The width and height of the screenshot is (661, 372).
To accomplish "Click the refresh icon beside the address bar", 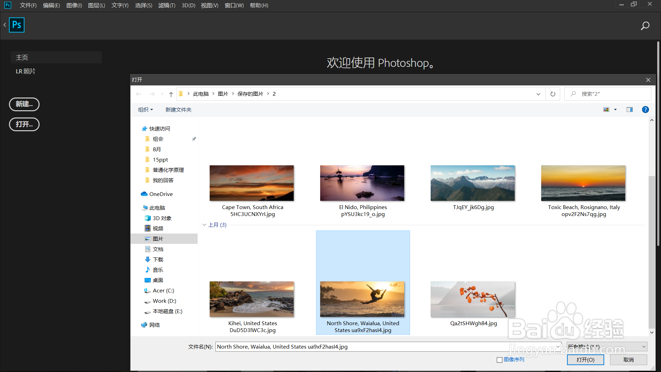I will coord(553,94).
